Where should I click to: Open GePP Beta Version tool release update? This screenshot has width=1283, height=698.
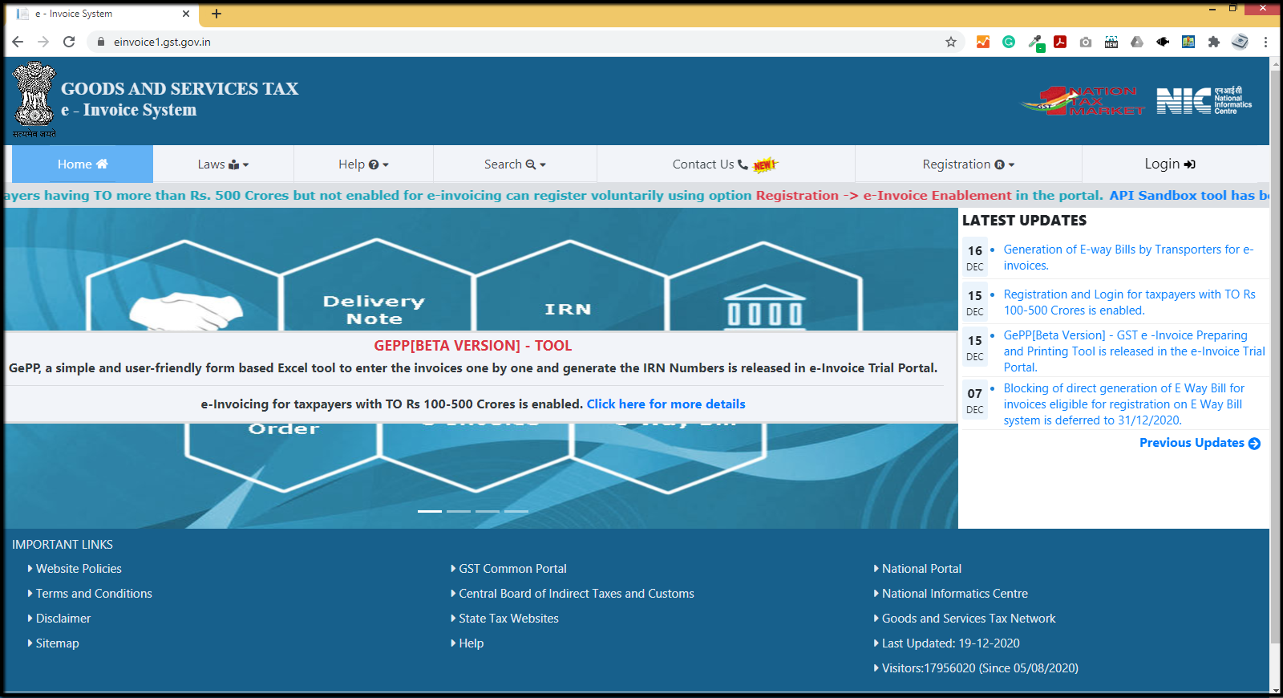tap(1134, 351)
